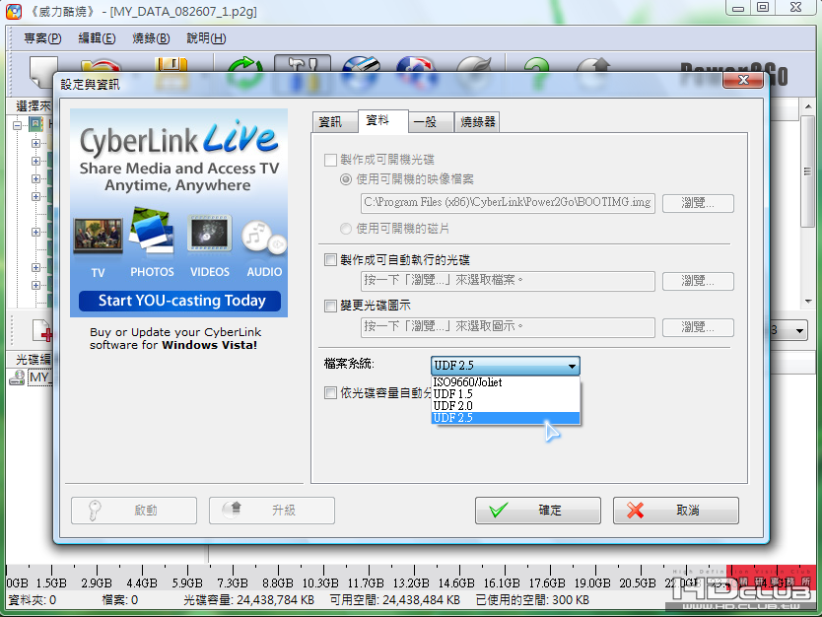Click the scrollbar down arrow in main window

pyautogui.click(x=807, y=302)
